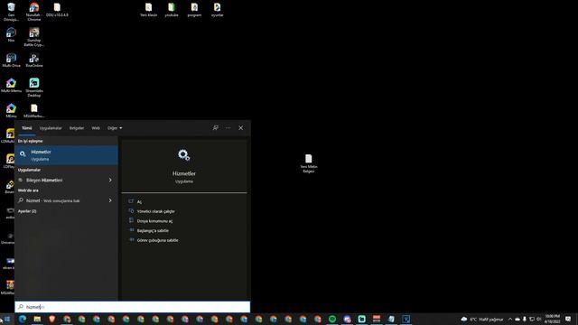Open the three-dots options menu
Viewport: 578px width, 325px height.
[x=228, y=128]
